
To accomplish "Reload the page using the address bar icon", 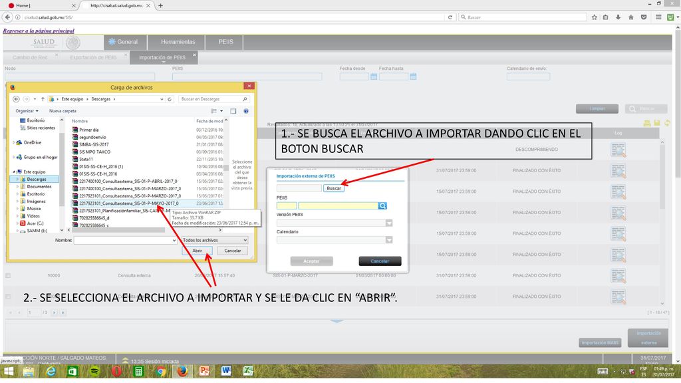I will click(450, 17).
